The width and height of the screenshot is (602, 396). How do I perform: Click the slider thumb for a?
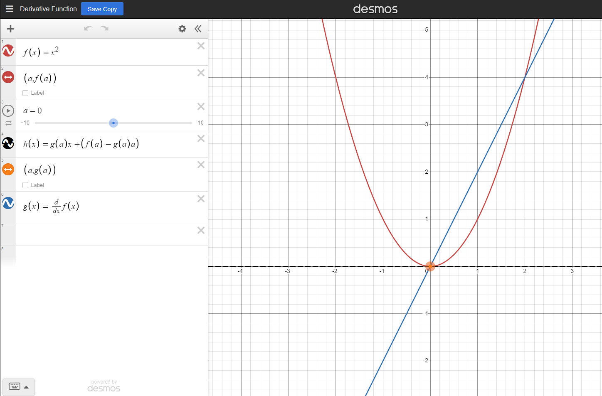tap(113, 123)
